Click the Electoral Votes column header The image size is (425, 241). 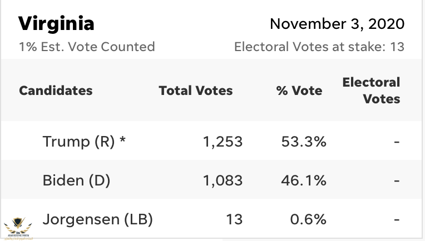click(x=371, y=91)
